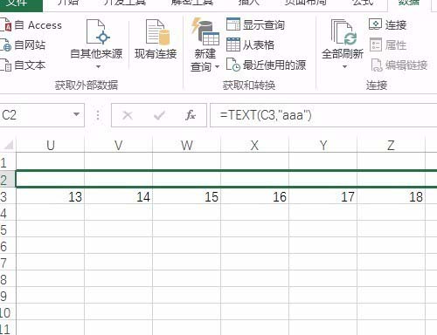Open 连接 connections dialog

tap(387, 24)
